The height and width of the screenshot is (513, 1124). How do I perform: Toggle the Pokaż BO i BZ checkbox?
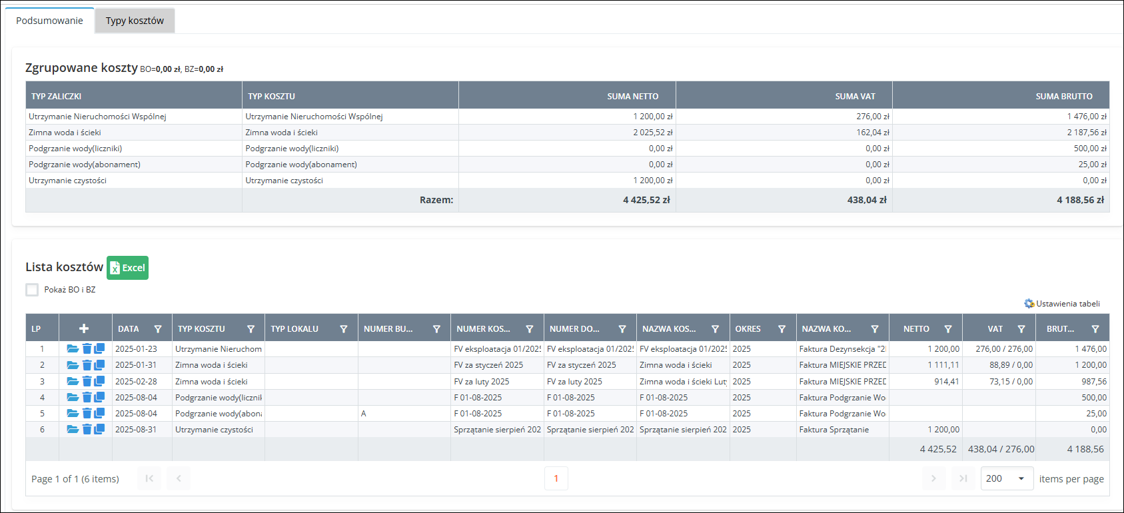[x=32, y=290]
